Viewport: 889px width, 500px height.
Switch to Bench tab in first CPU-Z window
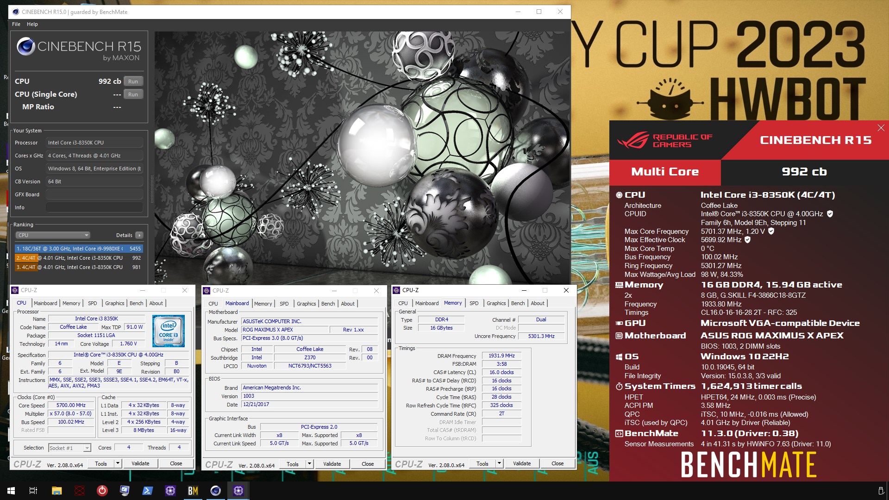point(136,303)
